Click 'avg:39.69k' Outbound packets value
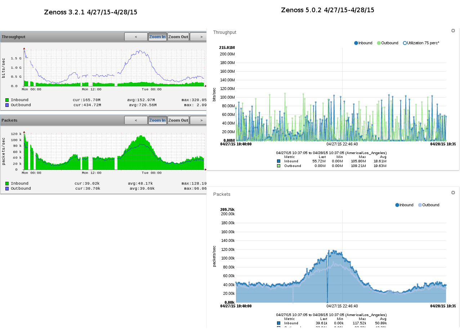The image size is (460, 329). pyautogui.click(x=142, y=189)
